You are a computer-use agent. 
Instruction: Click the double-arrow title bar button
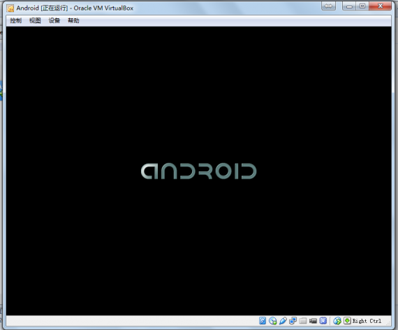coord(328,6)
